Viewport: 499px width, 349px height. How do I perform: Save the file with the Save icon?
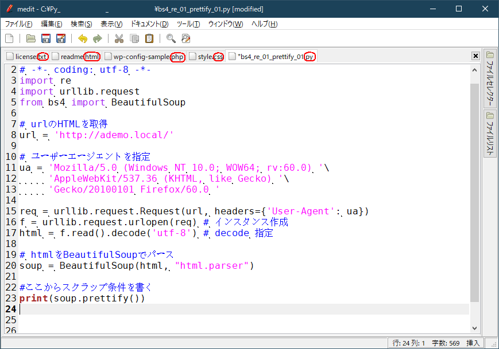[x=46, y=38]
